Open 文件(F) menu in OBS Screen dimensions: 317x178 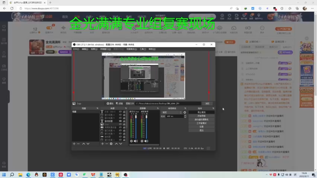point(76,49)
